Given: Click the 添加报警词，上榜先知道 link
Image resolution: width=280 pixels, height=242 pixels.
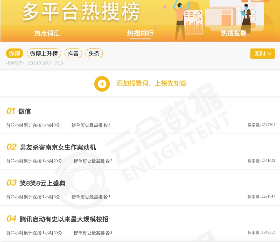Looking at the screenshot, I should [x=151, y=83].
